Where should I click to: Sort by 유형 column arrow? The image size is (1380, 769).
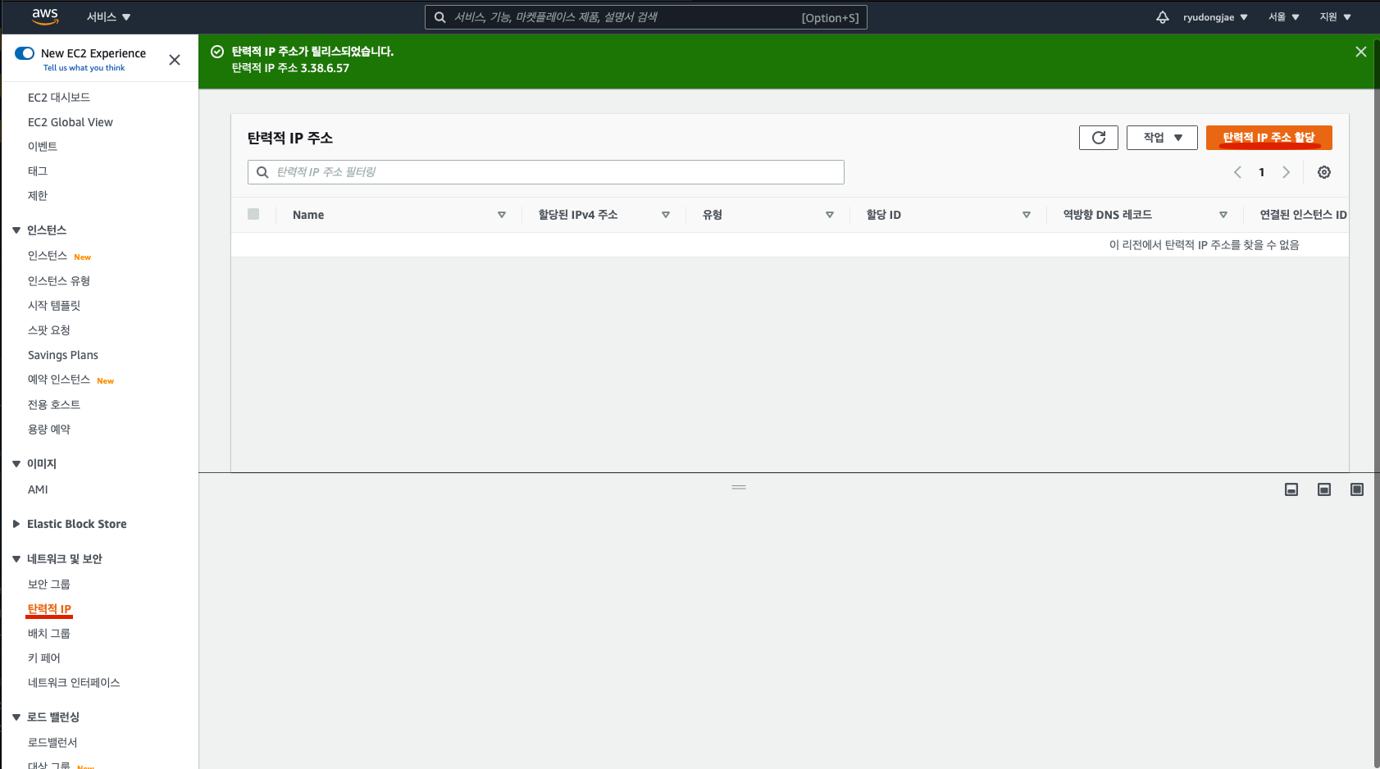830,215
